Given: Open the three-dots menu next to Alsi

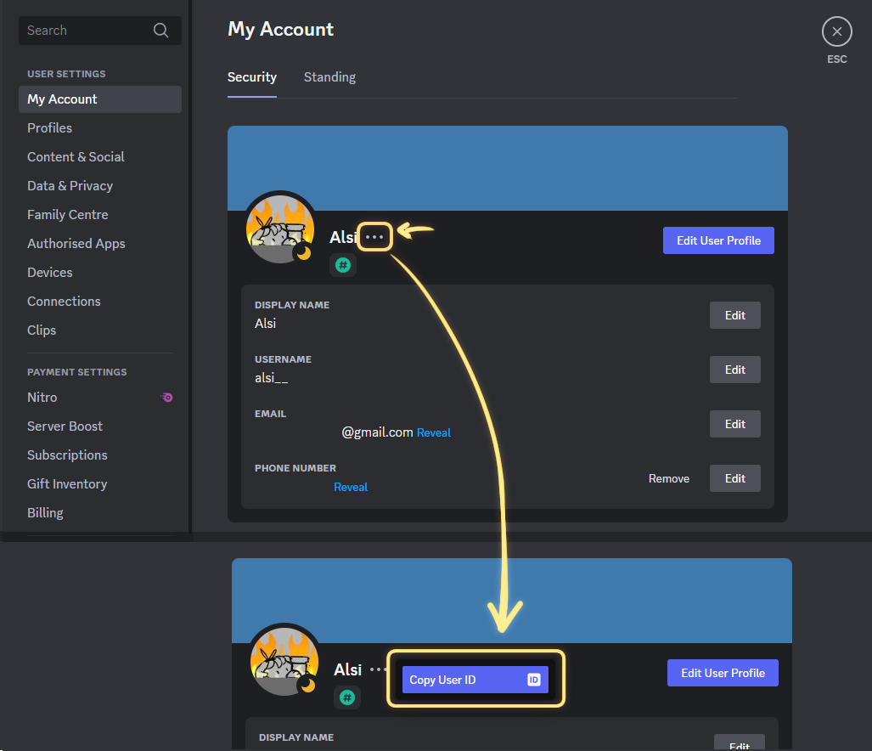Looking at the screenshot, I should (374, 237).
